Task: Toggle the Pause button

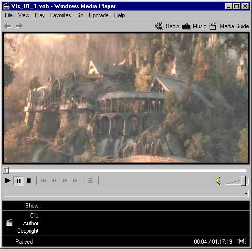Action: click(18, 181)
